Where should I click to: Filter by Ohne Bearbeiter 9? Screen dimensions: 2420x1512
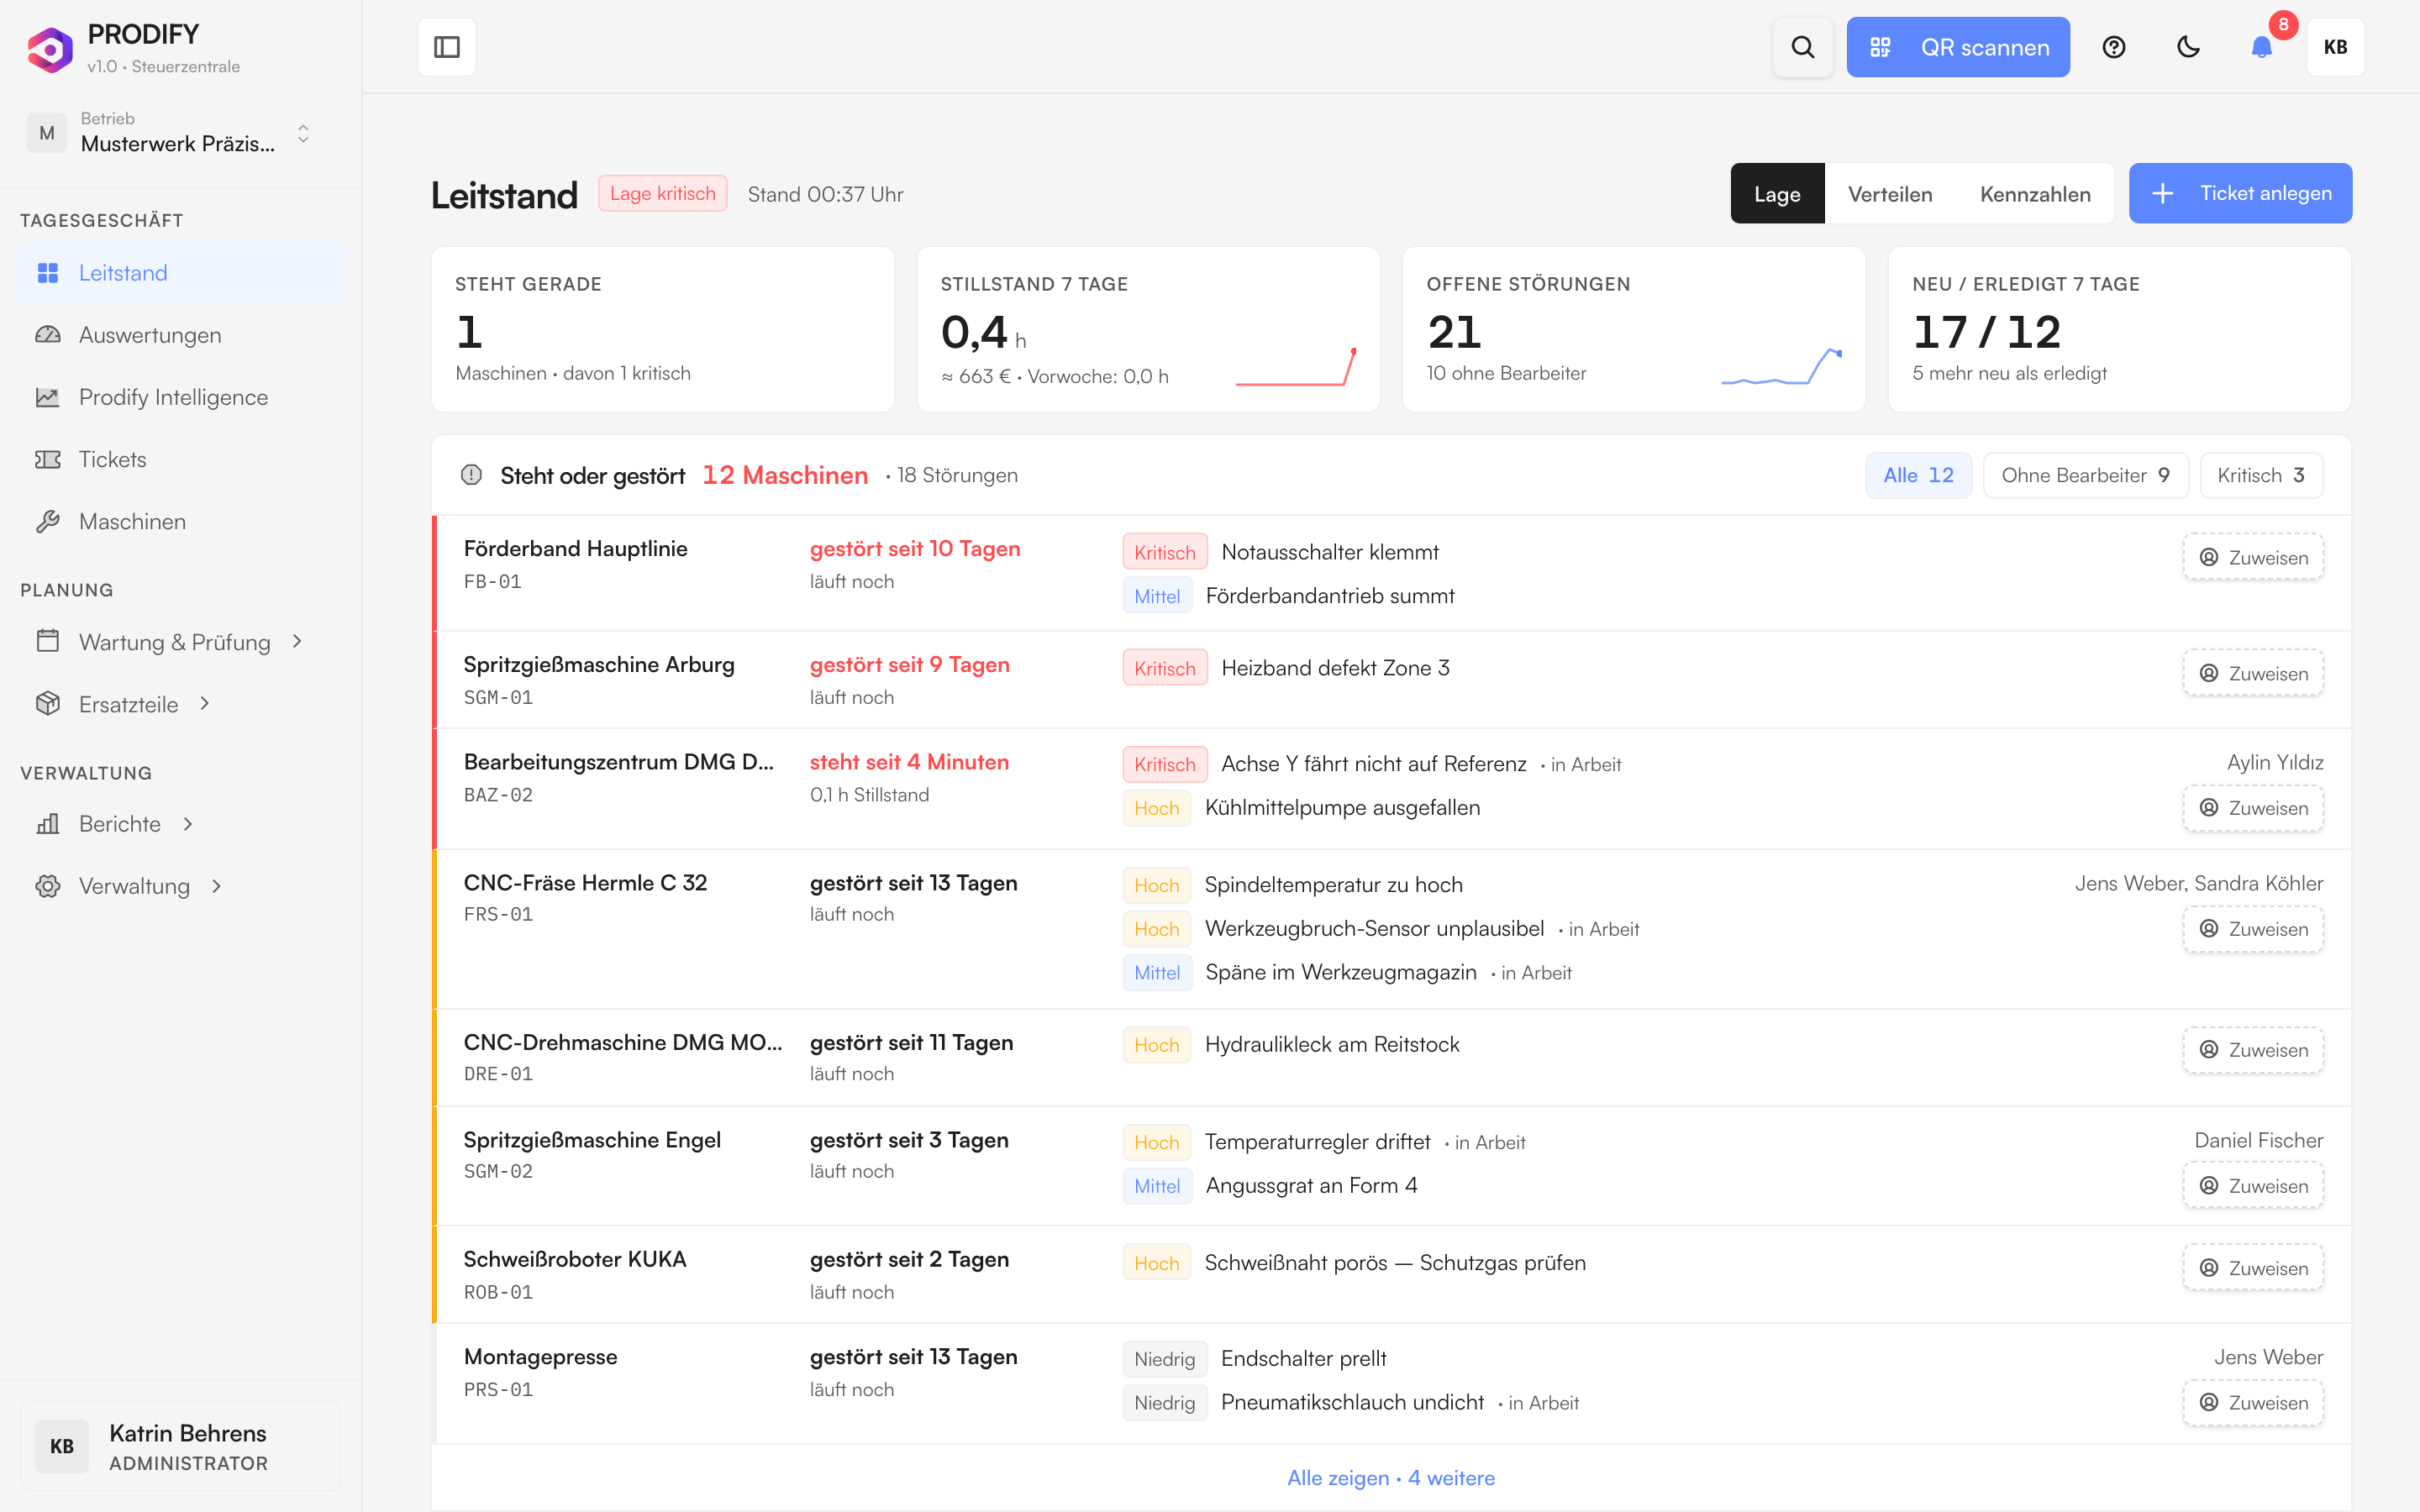pos(2085,475)
